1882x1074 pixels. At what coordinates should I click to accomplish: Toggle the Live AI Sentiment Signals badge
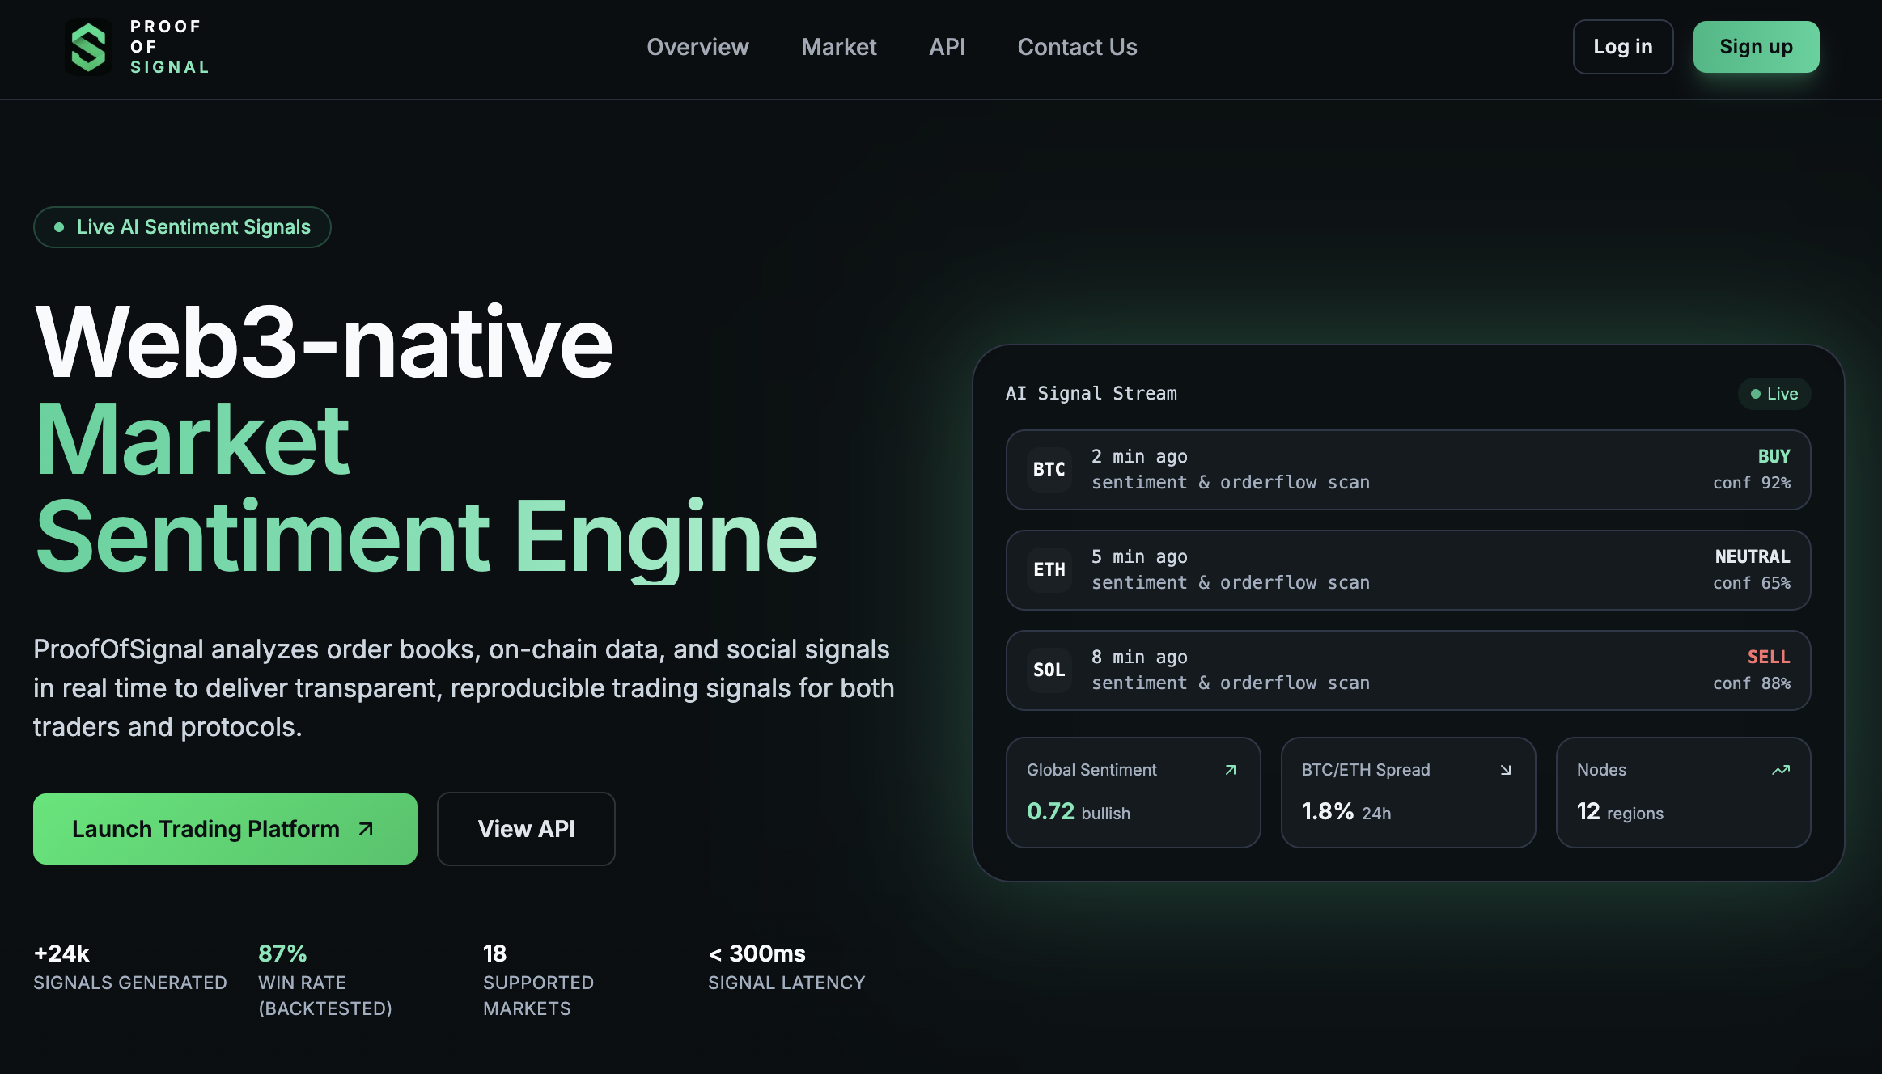coord(181,227)
